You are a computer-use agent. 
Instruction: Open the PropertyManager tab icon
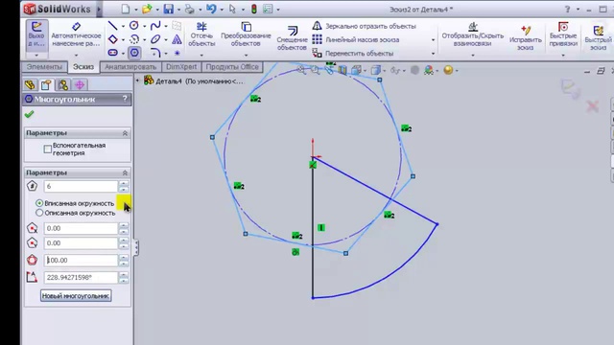click(x=46, y=84)
